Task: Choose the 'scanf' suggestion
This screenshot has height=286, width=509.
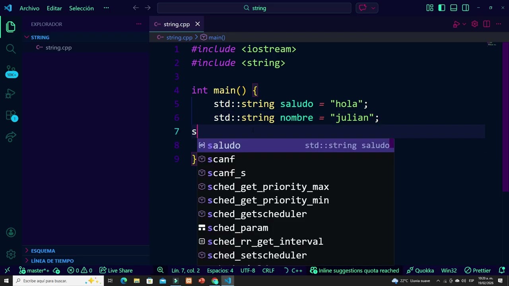Action: [296, 159]
